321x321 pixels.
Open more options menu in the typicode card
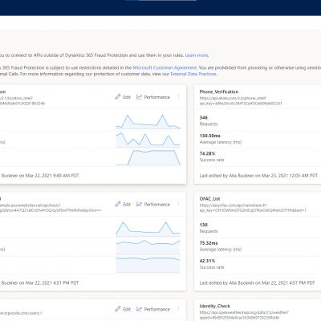[x=178, y=308]
